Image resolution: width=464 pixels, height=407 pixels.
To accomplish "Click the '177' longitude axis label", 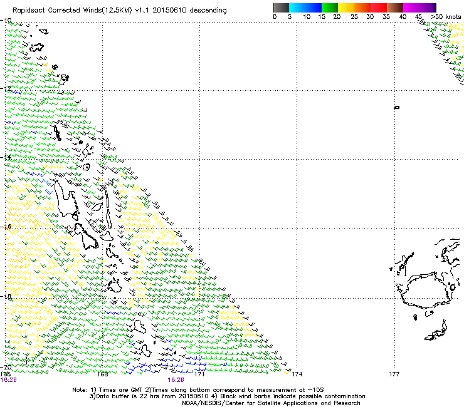I will pyautogui.click(x=394, y=374).
